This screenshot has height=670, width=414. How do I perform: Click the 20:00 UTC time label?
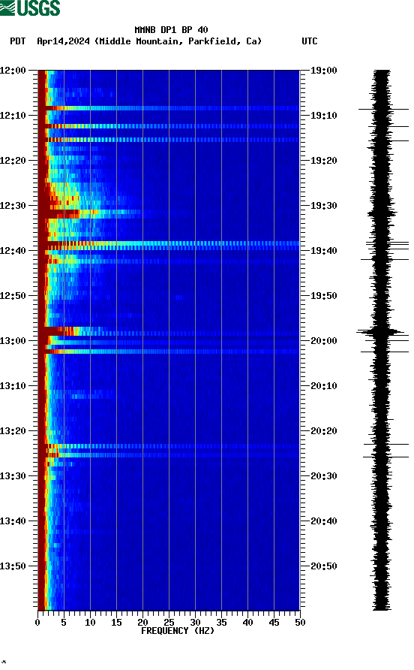point(323,341)
